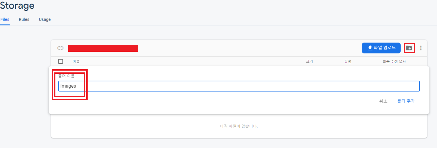Screen dimensions: 437x148
Task: Click the red redacted bucket URL
Action: [x=103, y=48]
